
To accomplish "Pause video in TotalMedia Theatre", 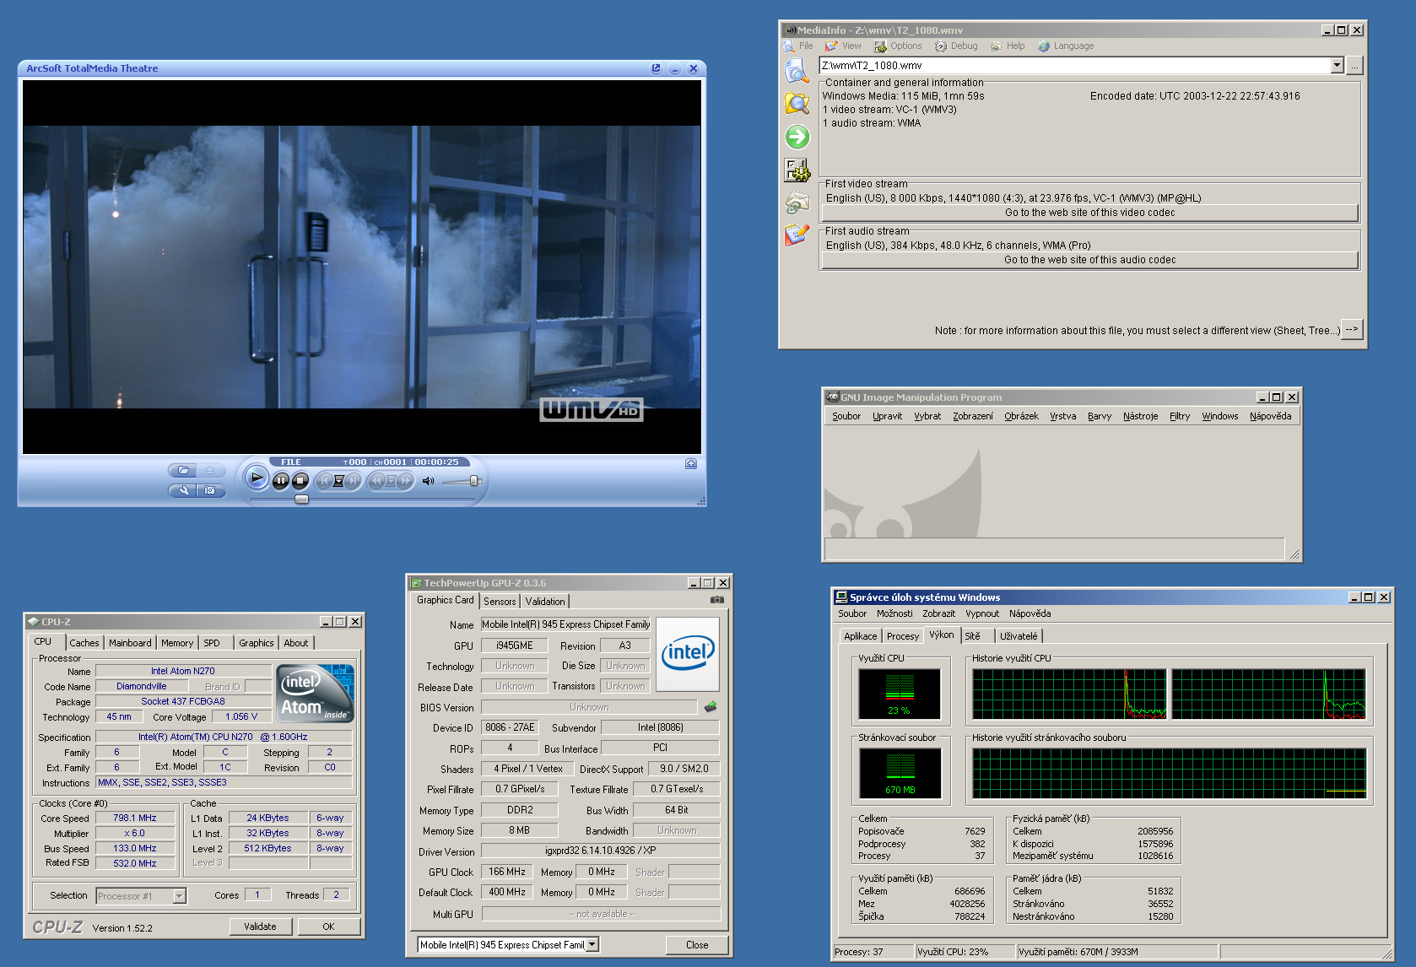I will 281,480.
